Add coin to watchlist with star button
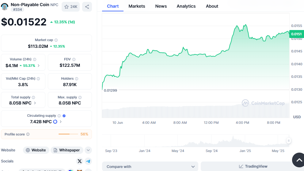Viewport: 304px width, 171px height. (70, 7)
